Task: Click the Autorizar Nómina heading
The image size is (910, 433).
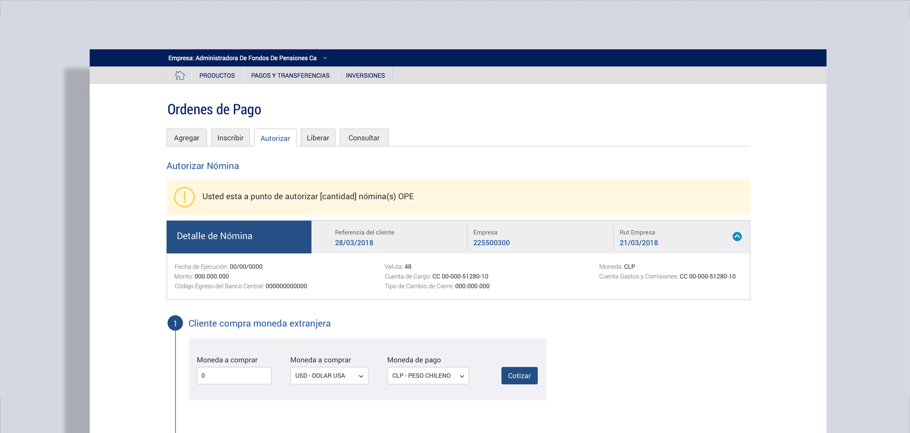Action: coord(203,166)
